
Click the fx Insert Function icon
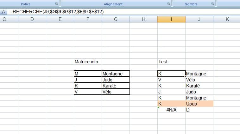(4, 12)
